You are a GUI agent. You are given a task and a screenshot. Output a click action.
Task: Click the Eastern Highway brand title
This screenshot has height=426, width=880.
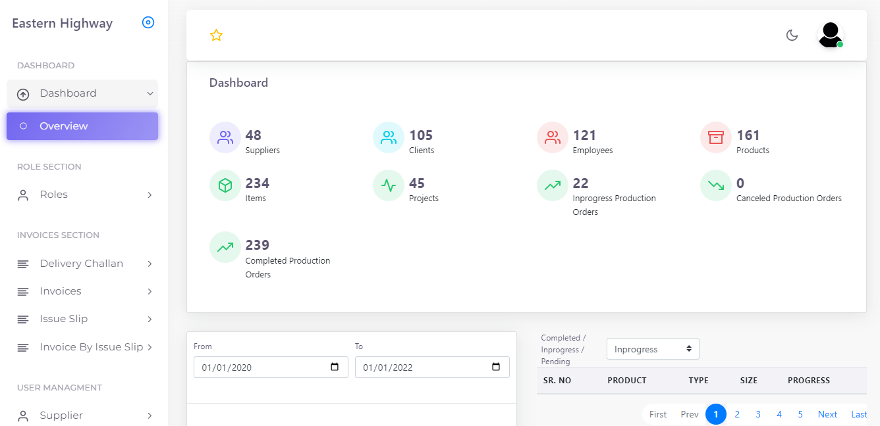[63, 24]
